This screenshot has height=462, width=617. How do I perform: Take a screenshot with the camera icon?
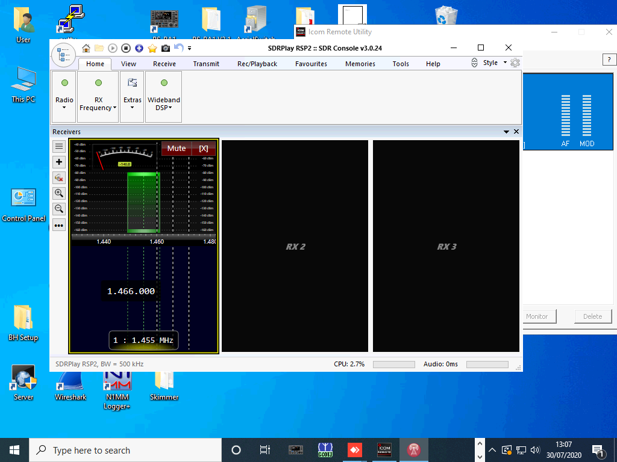point(166,48)
